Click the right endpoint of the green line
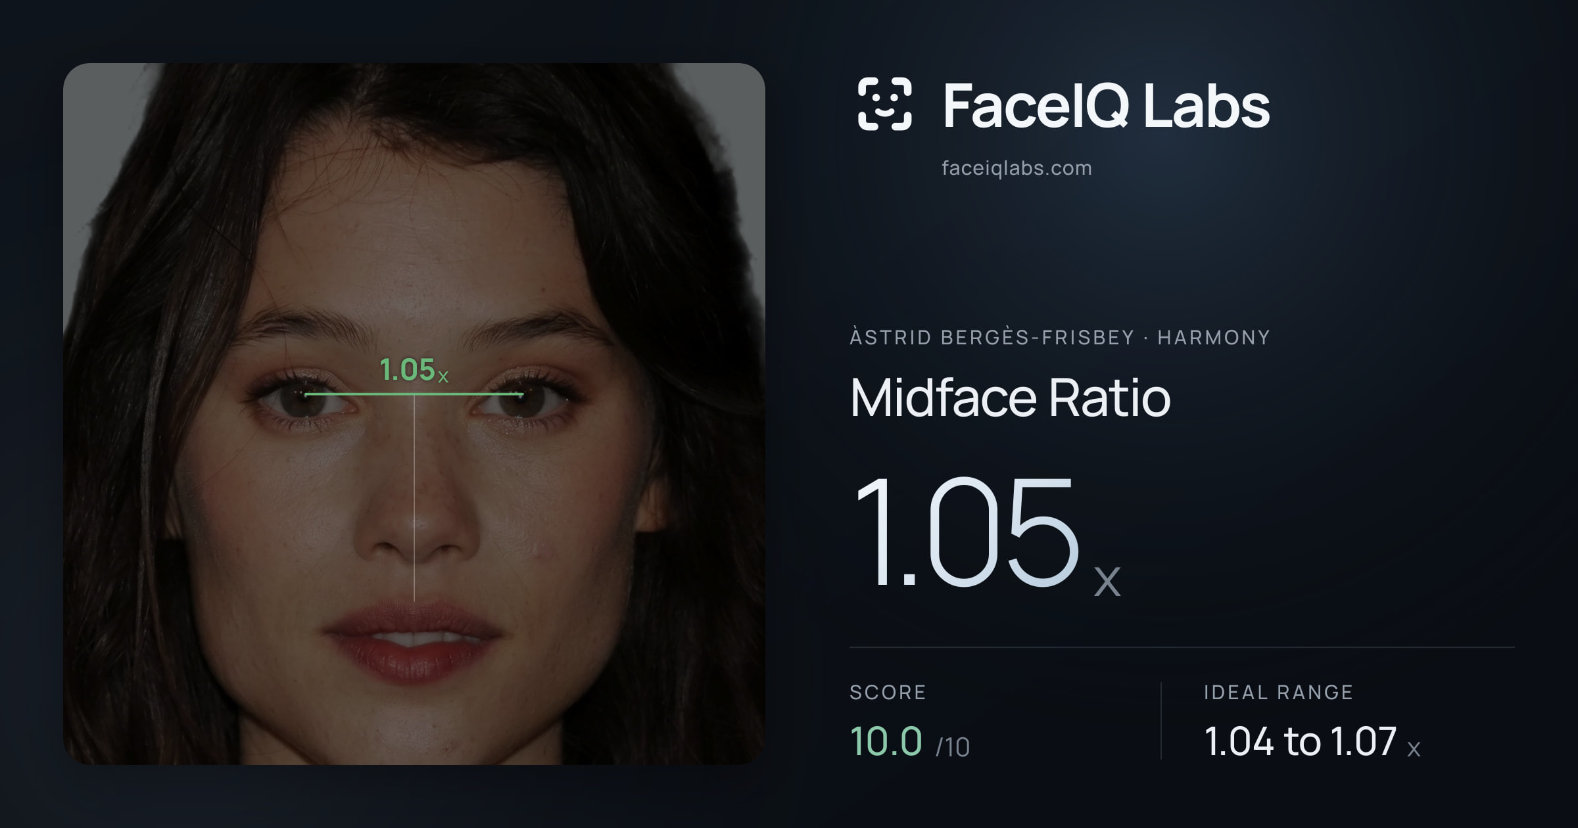1578x828 pixels. (x=522, y=394)
